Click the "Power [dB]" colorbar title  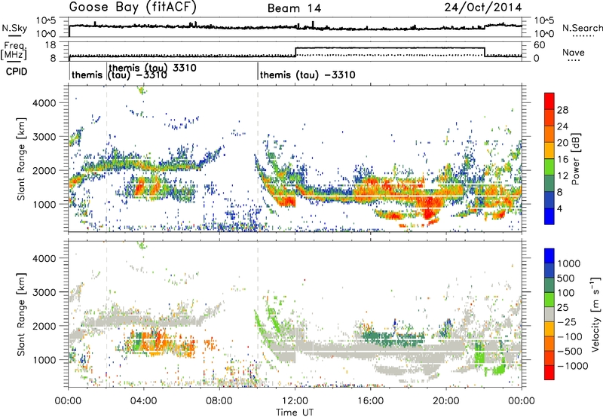click(575, 159)
